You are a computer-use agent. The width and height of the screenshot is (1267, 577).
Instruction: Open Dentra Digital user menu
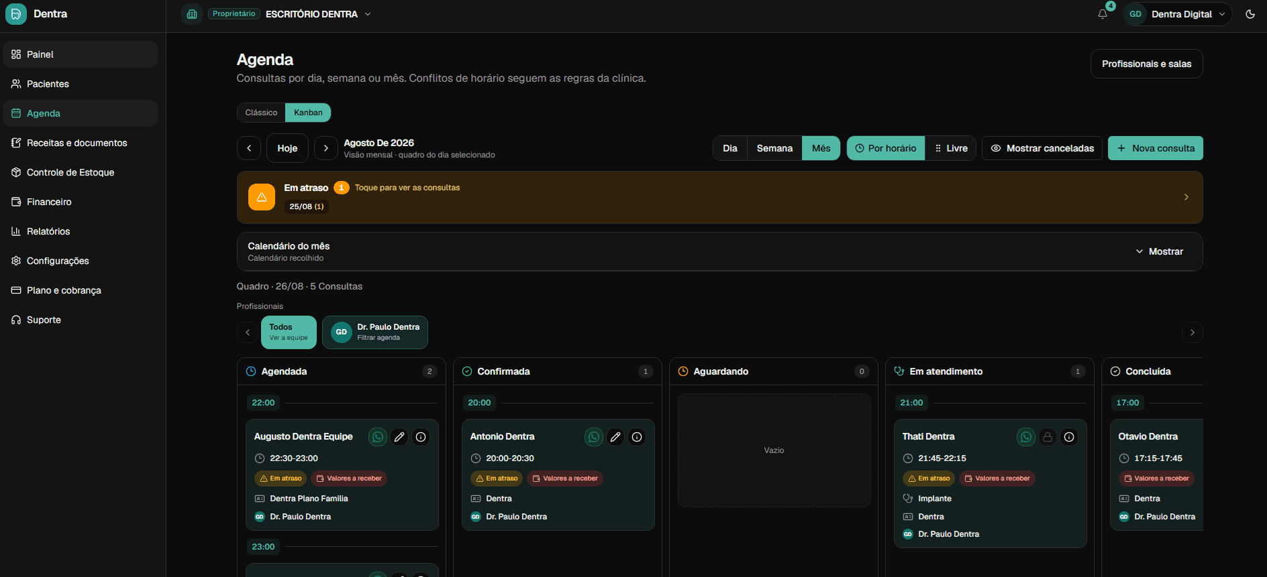coord(1178,14)
